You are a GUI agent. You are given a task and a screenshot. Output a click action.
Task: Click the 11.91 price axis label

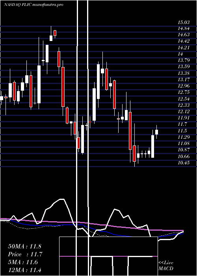pos(184,118)
